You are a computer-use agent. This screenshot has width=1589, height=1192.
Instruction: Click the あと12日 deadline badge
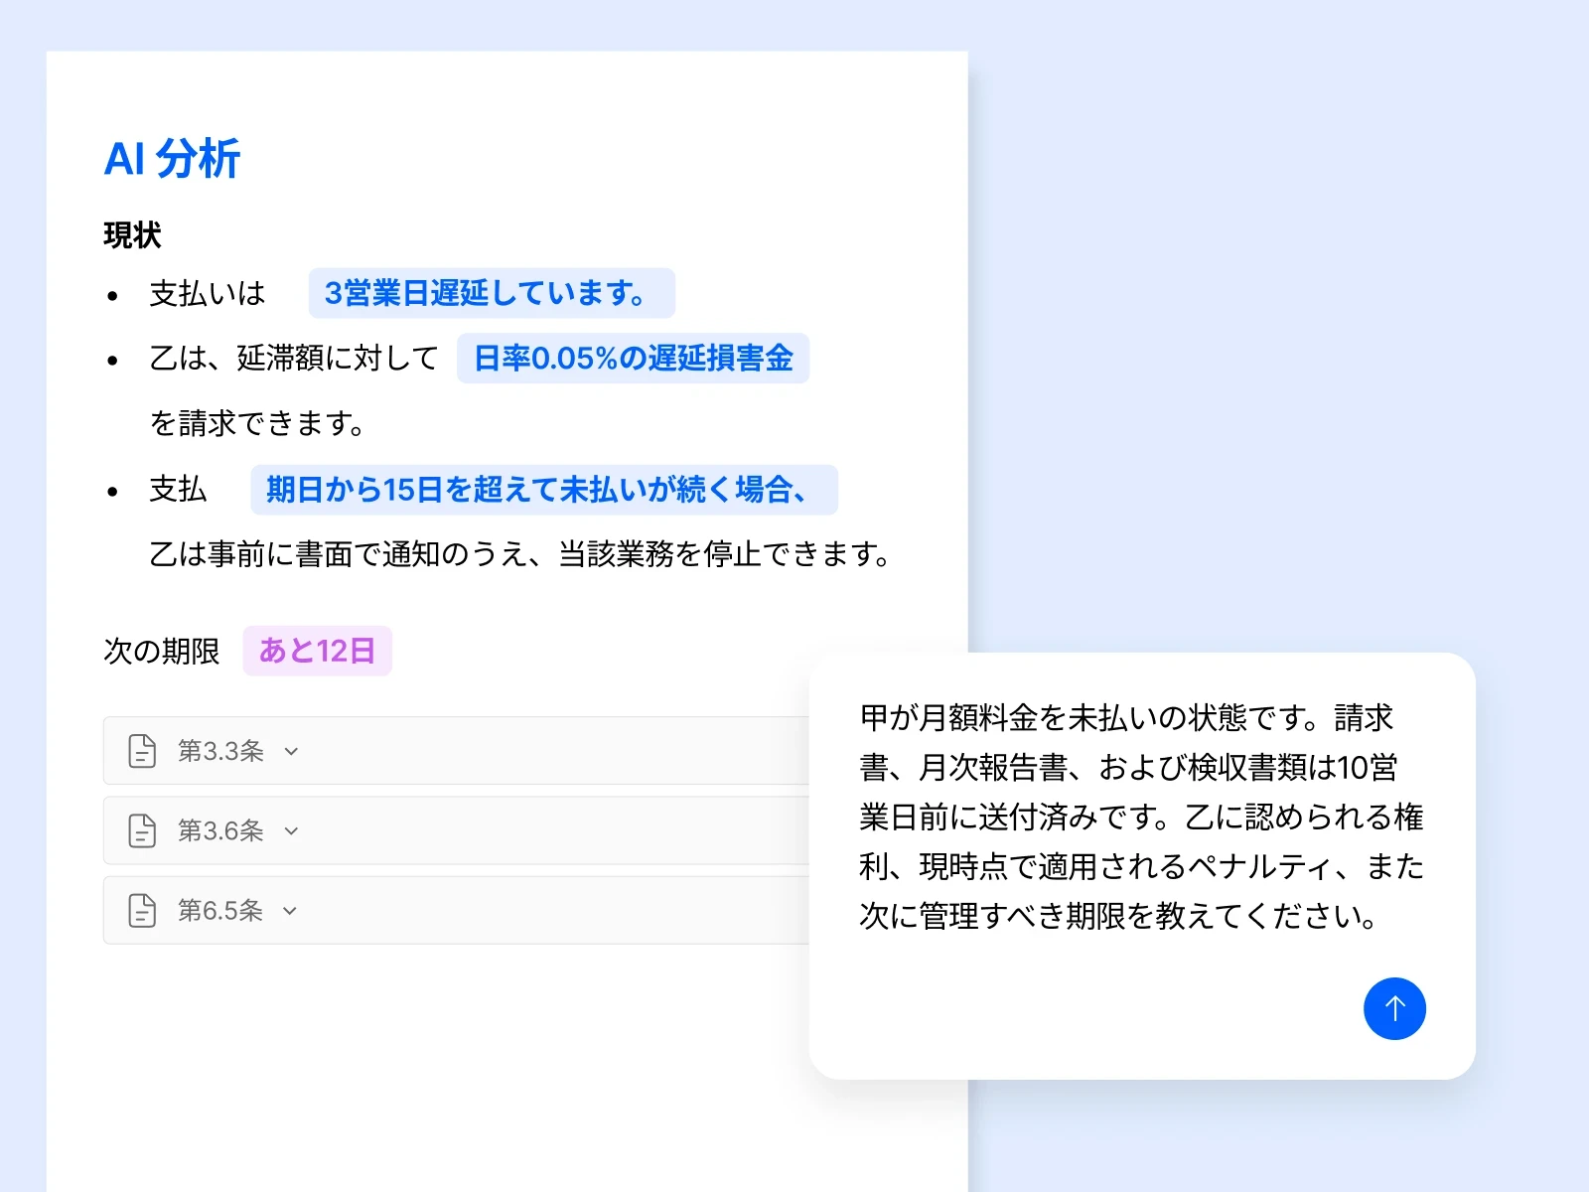pyautogui.click(x=317, y=651)
